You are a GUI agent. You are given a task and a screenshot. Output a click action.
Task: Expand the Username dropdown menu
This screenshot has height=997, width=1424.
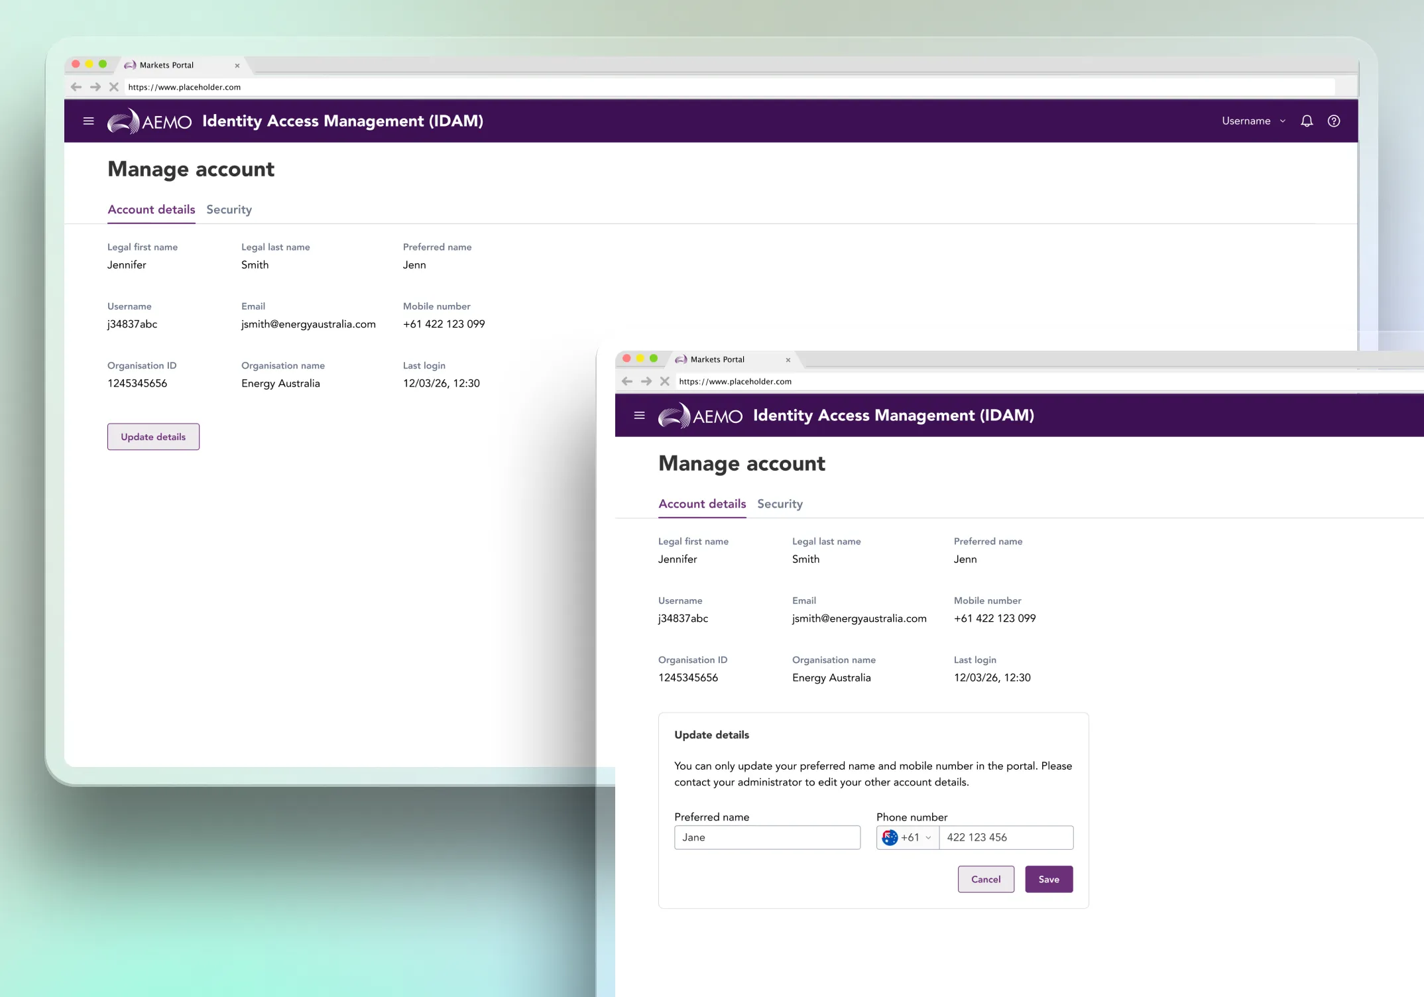(1253, 121)
